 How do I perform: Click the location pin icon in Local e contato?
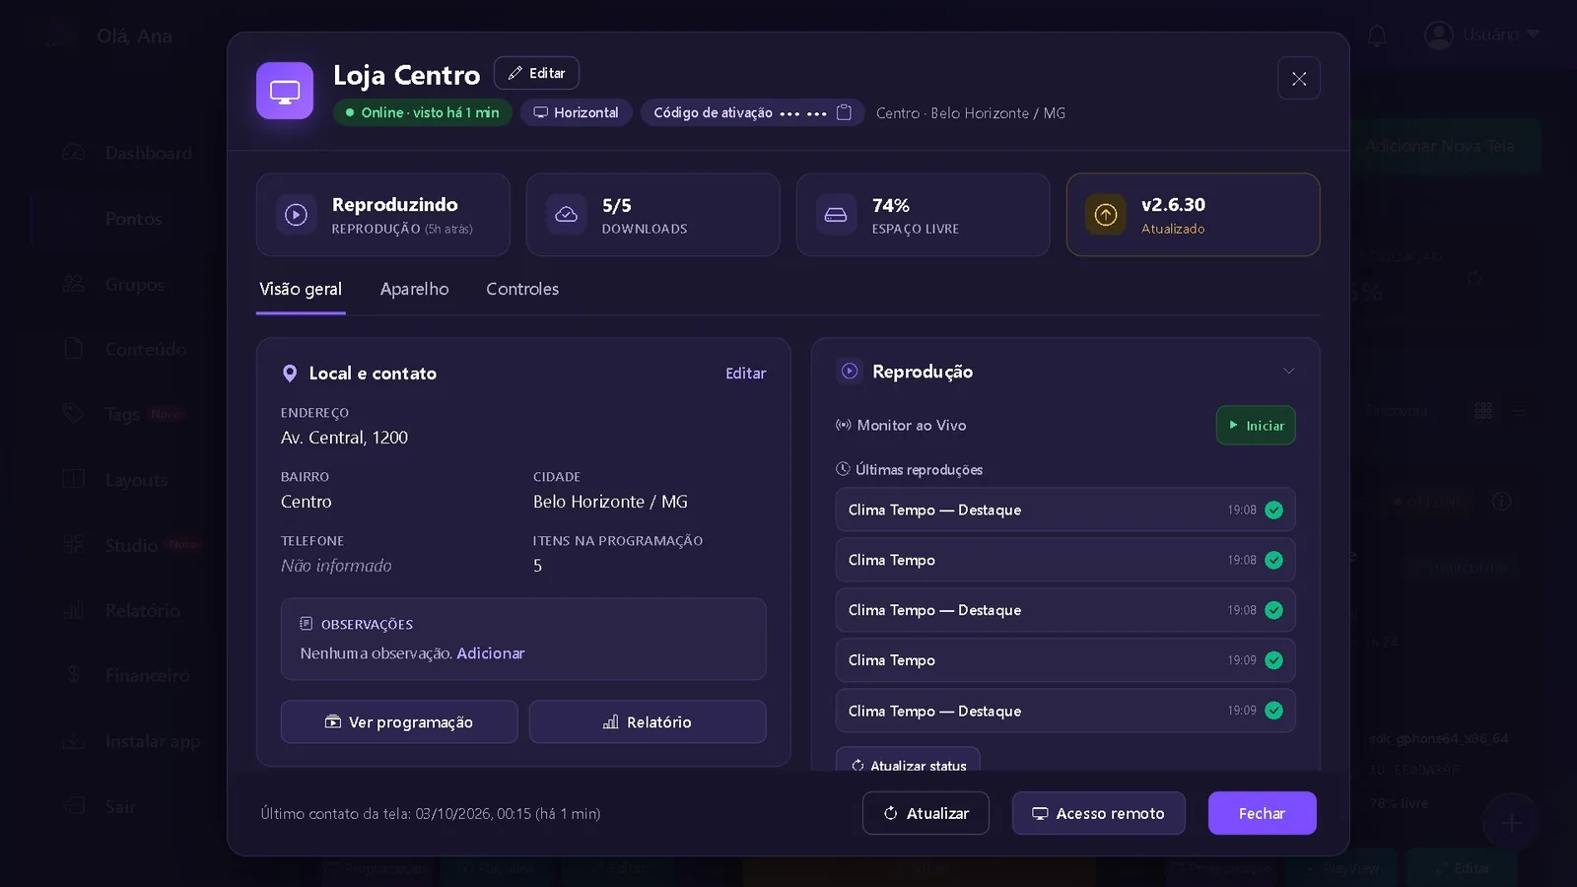click(x=290, y=374)
